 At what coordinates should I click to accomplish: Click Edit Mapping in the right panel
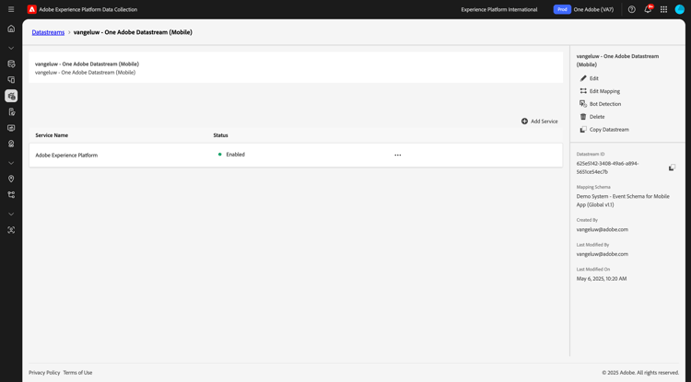click(600, 91)
